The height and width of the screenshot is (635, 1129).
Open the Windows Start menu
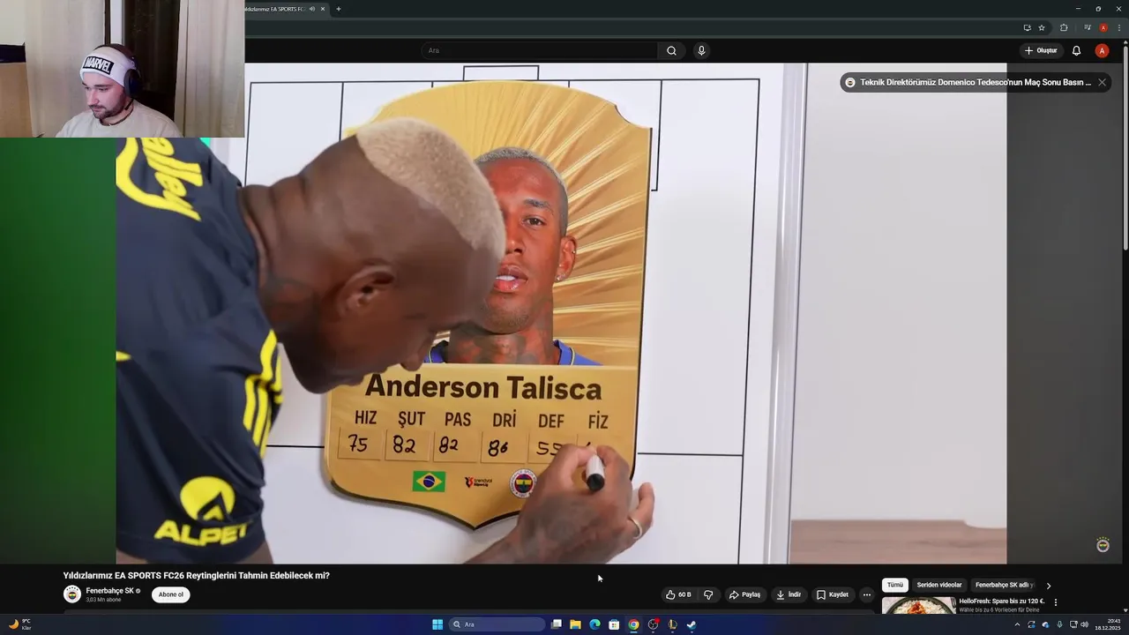[x=437, y=624]
